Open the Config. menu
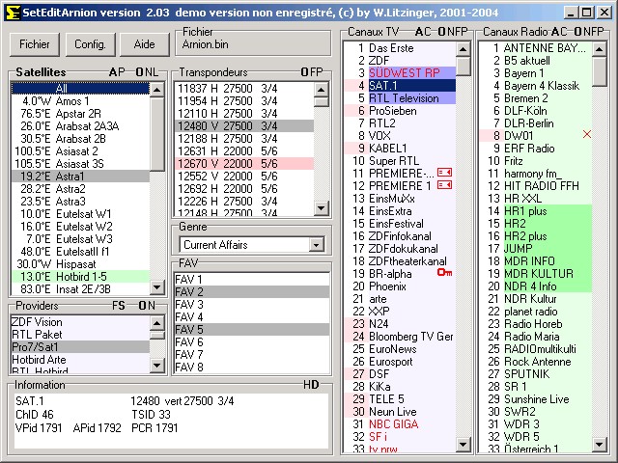 (x=90, y=44)
